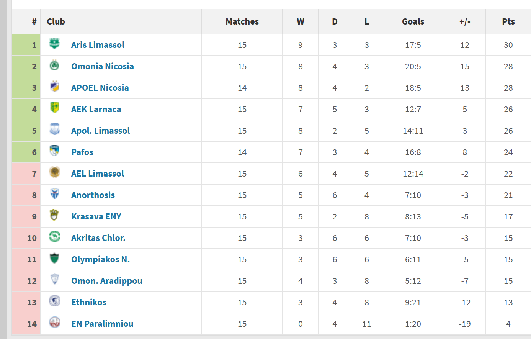Open the Apol. Limassol team link
The height and width of the screenshot is (339, 531).
(x=100, y=131)
